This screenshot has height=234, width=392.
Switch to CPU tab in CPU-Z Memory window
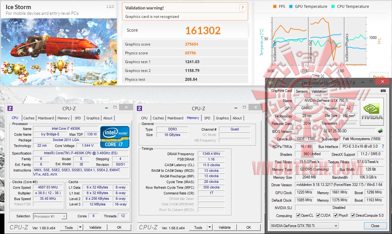[x=144, y=118]
